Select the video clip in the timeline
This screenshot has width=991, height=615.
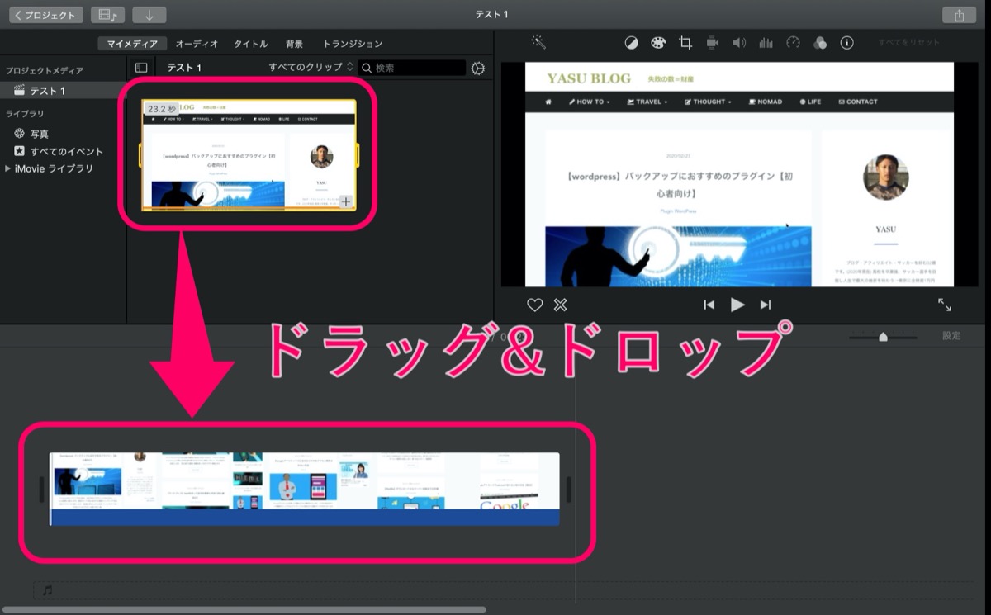[305, 489]
